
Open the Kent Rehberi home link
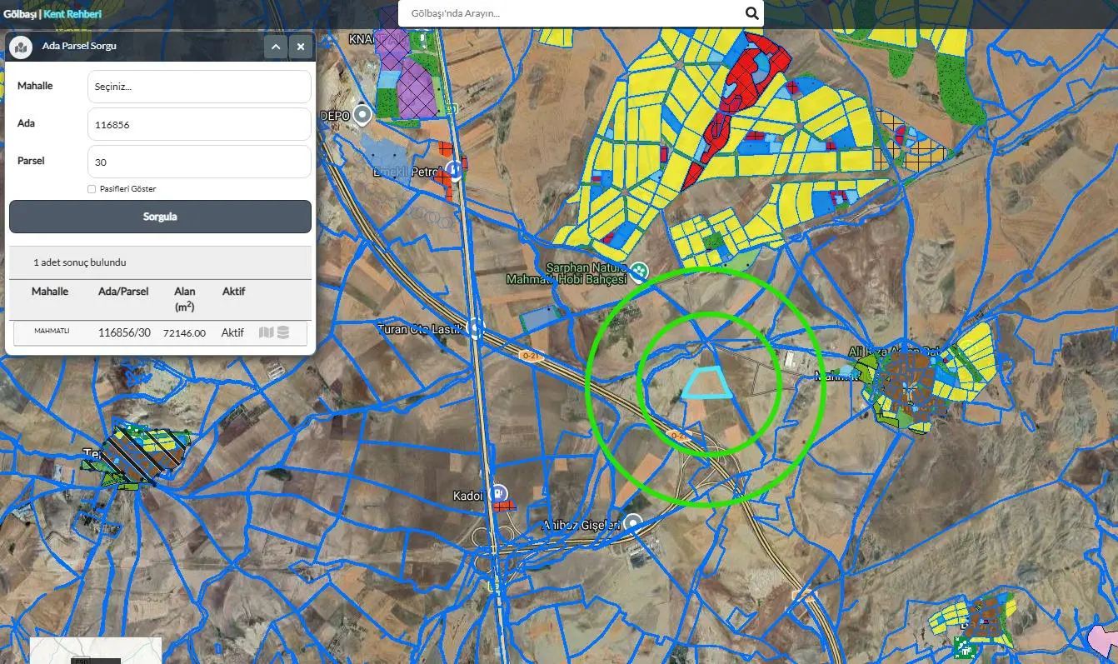click(x=72, y=14)
